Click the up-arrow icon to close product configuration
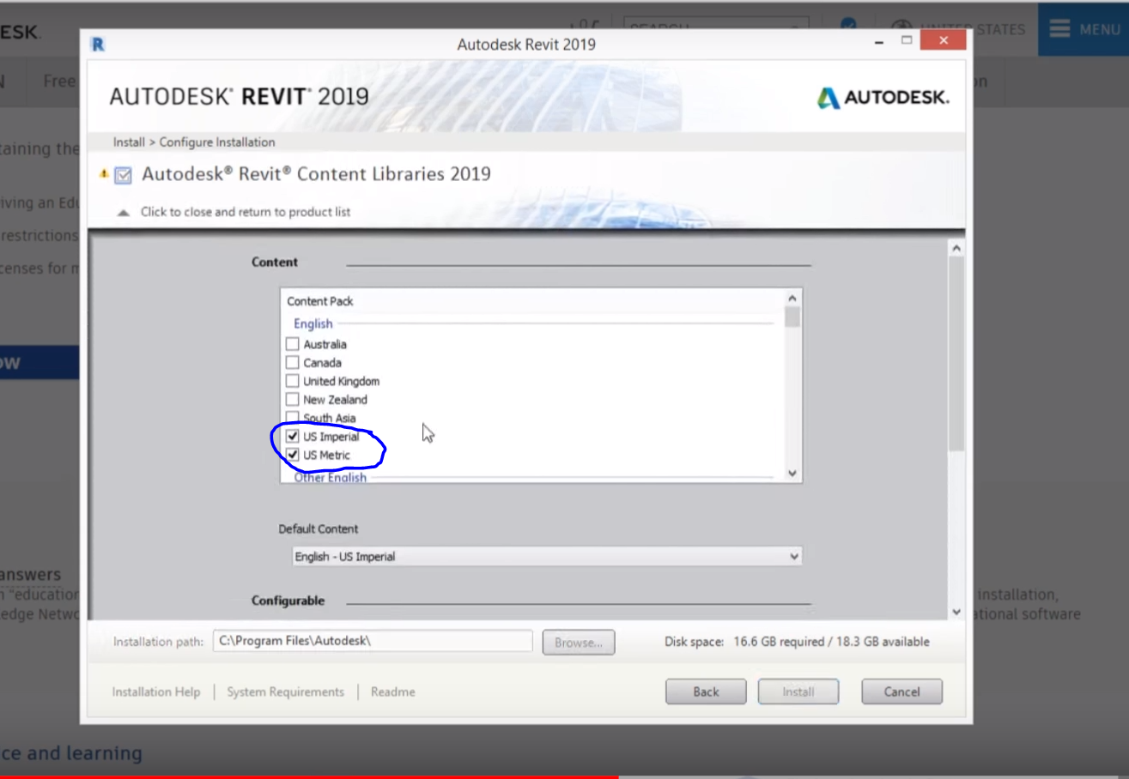Viewport: 1129px width, 779px height. pos(124,212)
